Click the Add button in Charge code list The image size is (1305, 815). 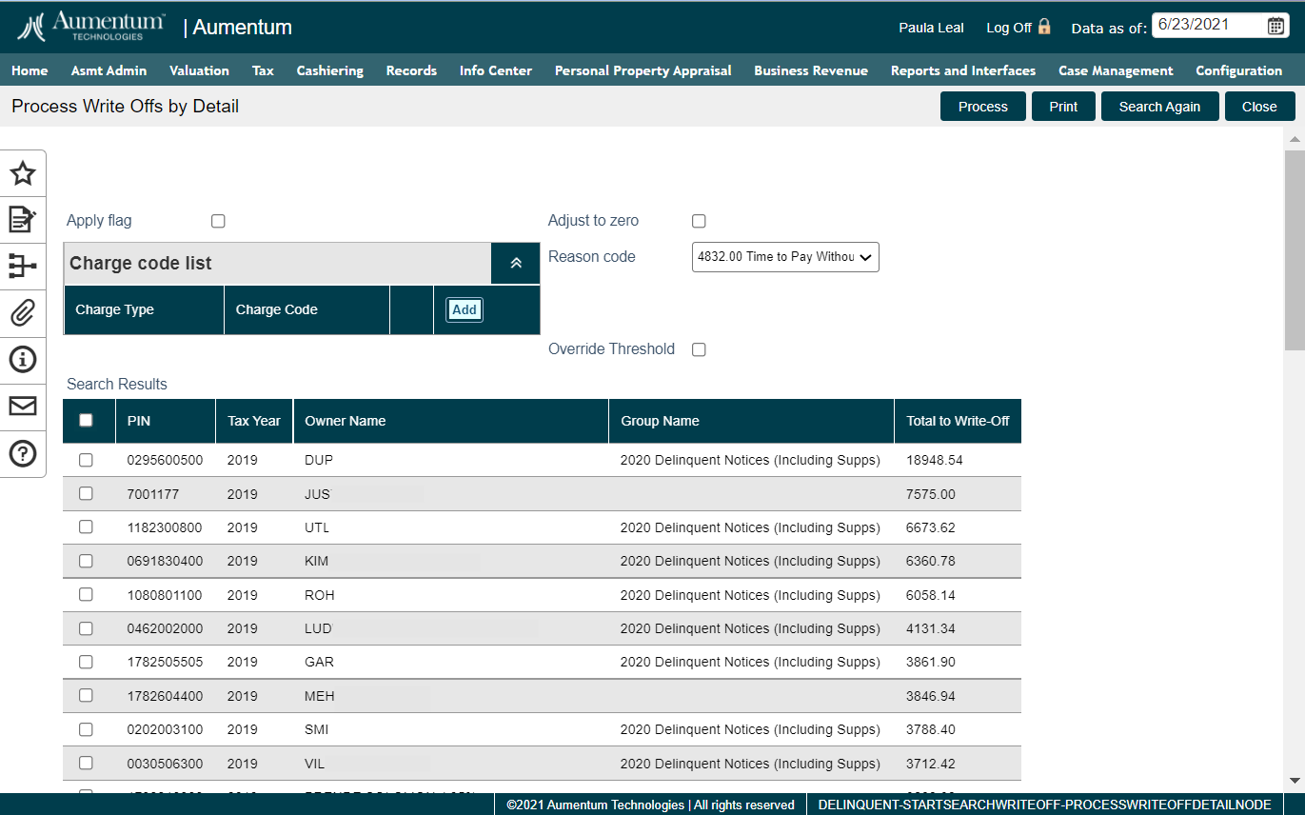tap(465, 309)
